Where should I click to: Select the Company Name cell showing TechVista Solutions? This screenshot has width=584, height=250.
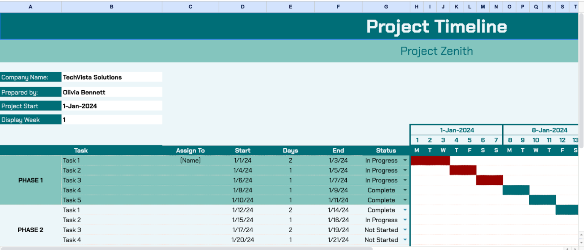112,77
